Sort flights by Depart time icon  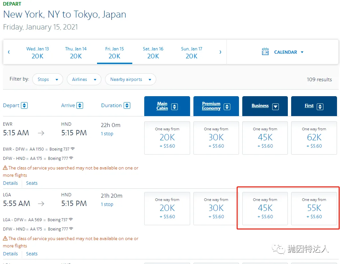[24, 105]
